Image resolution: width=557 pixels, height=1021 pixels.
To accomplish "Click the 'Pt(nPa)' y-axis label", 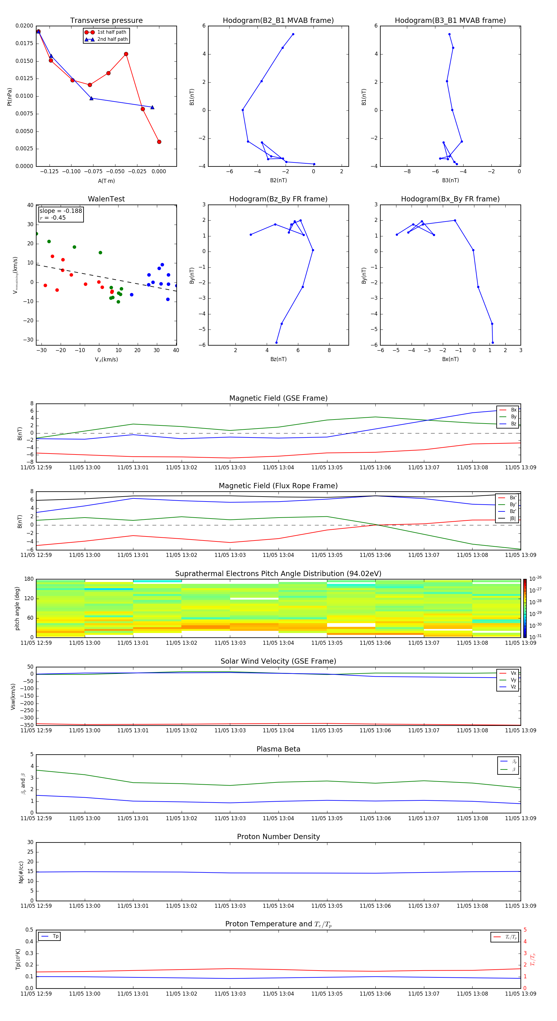I will click(10, 96).
